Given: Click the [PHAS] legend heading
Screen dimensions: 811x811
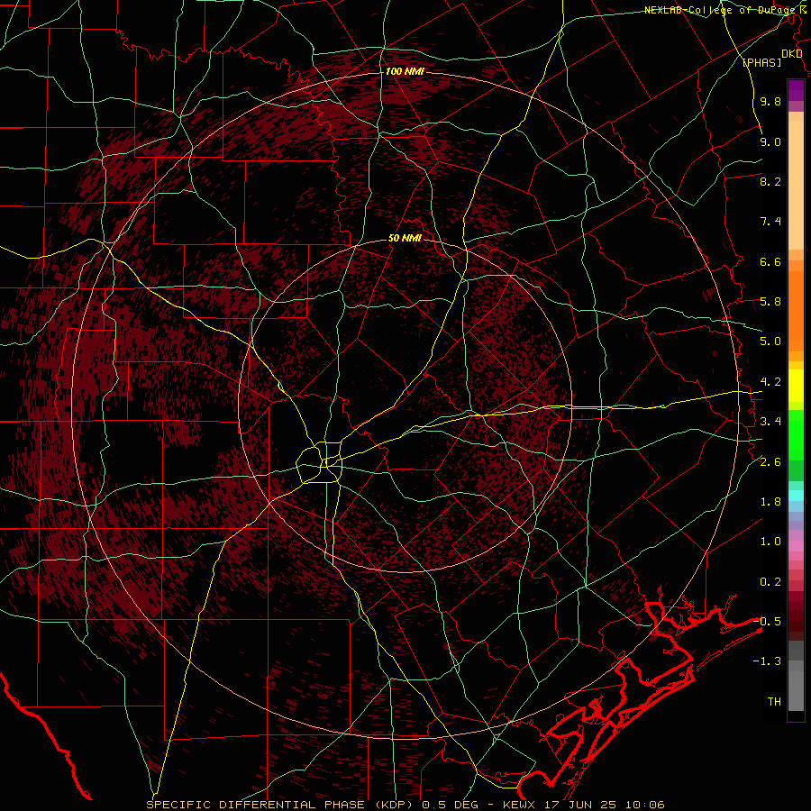Looking at the screenshot, I should pos(761,62).
